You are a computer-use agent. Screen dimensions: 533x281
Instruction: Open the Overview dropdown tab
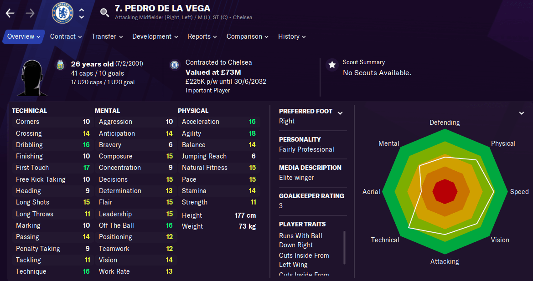[24, 36]
